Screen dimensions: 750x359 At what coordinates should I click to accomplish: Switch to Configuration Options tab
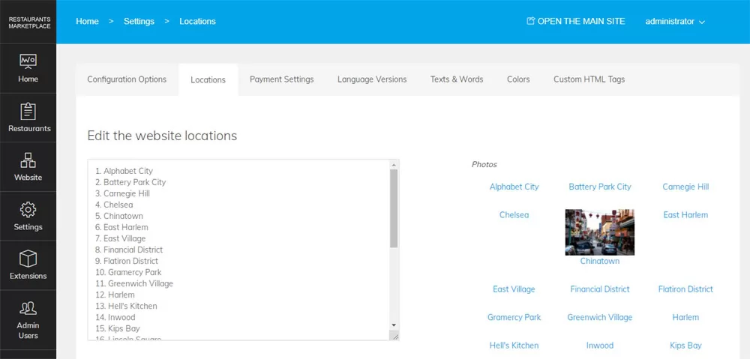coord(127,79)
